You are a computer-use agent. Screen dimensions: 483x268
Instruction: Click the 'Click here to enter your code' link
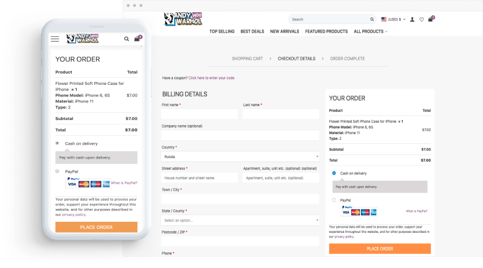pos(211,78)
